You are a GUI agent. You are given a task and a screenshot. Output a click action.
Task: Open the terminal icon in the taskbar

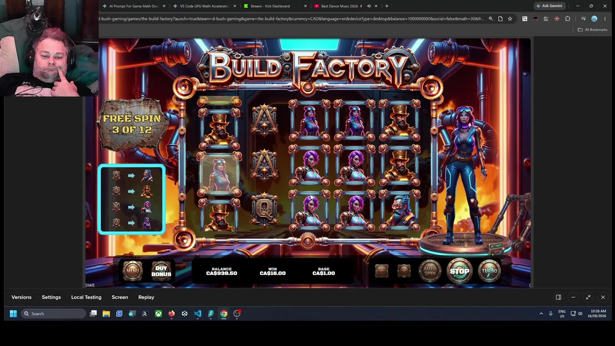pos(145,314)
